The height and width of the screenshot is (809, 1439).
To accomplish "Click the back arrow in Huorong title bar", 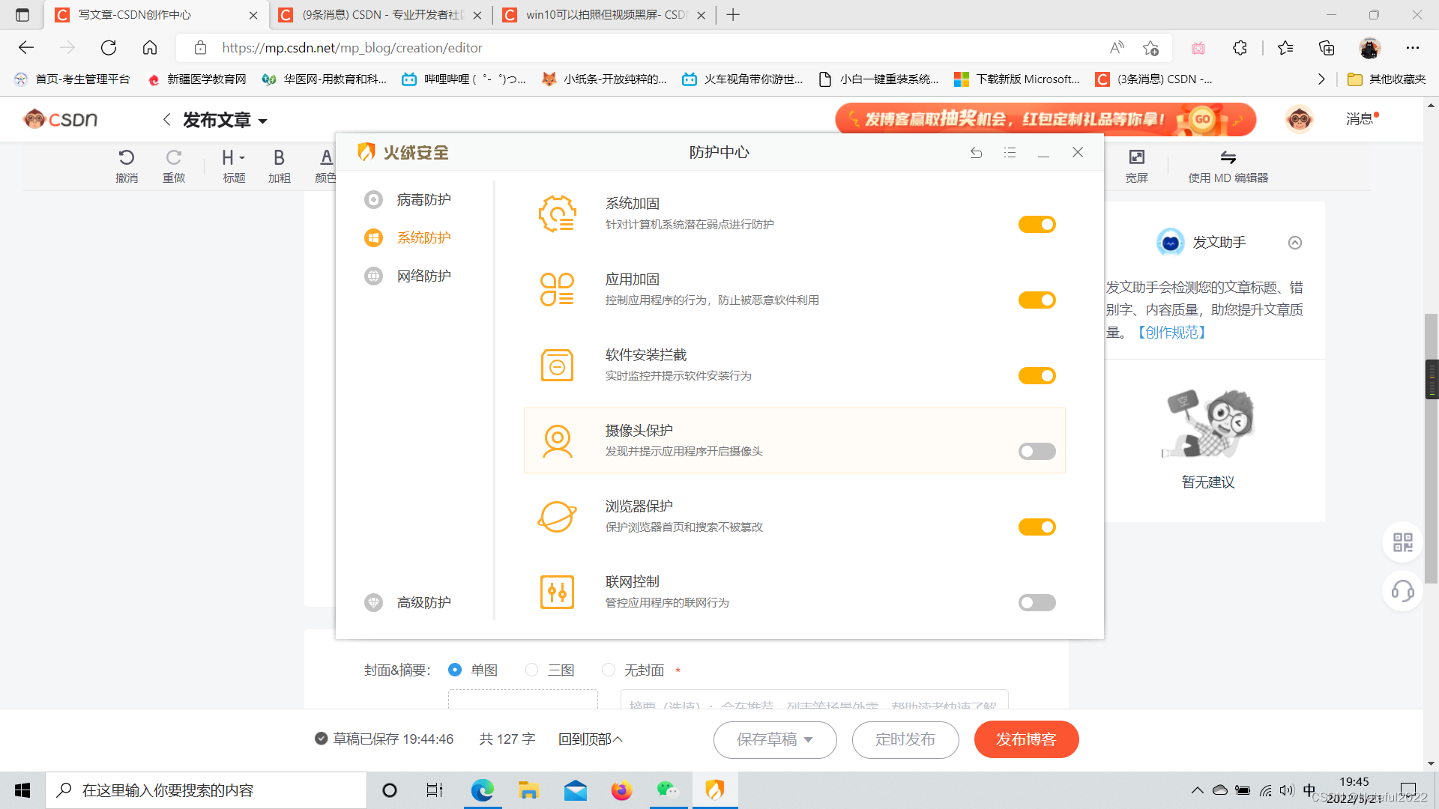I will [976, 153].
